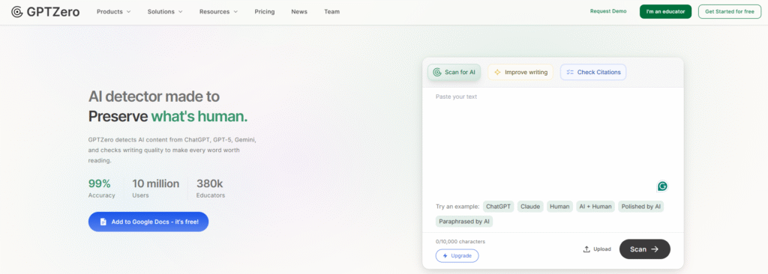This screenshot has width=768, height=274.
Task: Select the Paraphrased by AI example
Action: (463, 221)
